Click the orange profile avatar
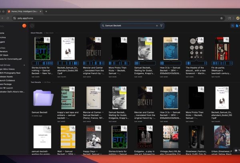 [24, 26]
